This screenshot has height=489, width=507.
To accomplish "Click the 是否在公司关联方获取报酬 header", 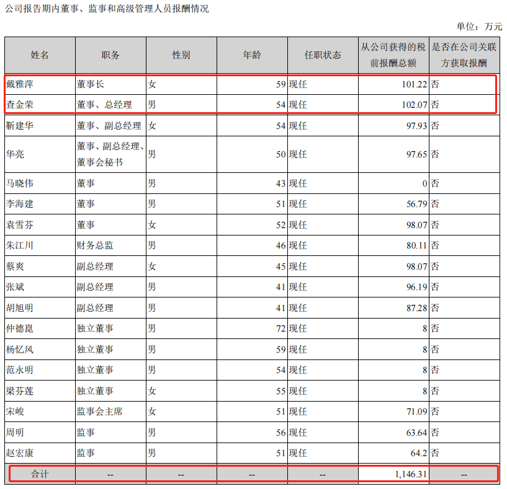I will 464,55.
